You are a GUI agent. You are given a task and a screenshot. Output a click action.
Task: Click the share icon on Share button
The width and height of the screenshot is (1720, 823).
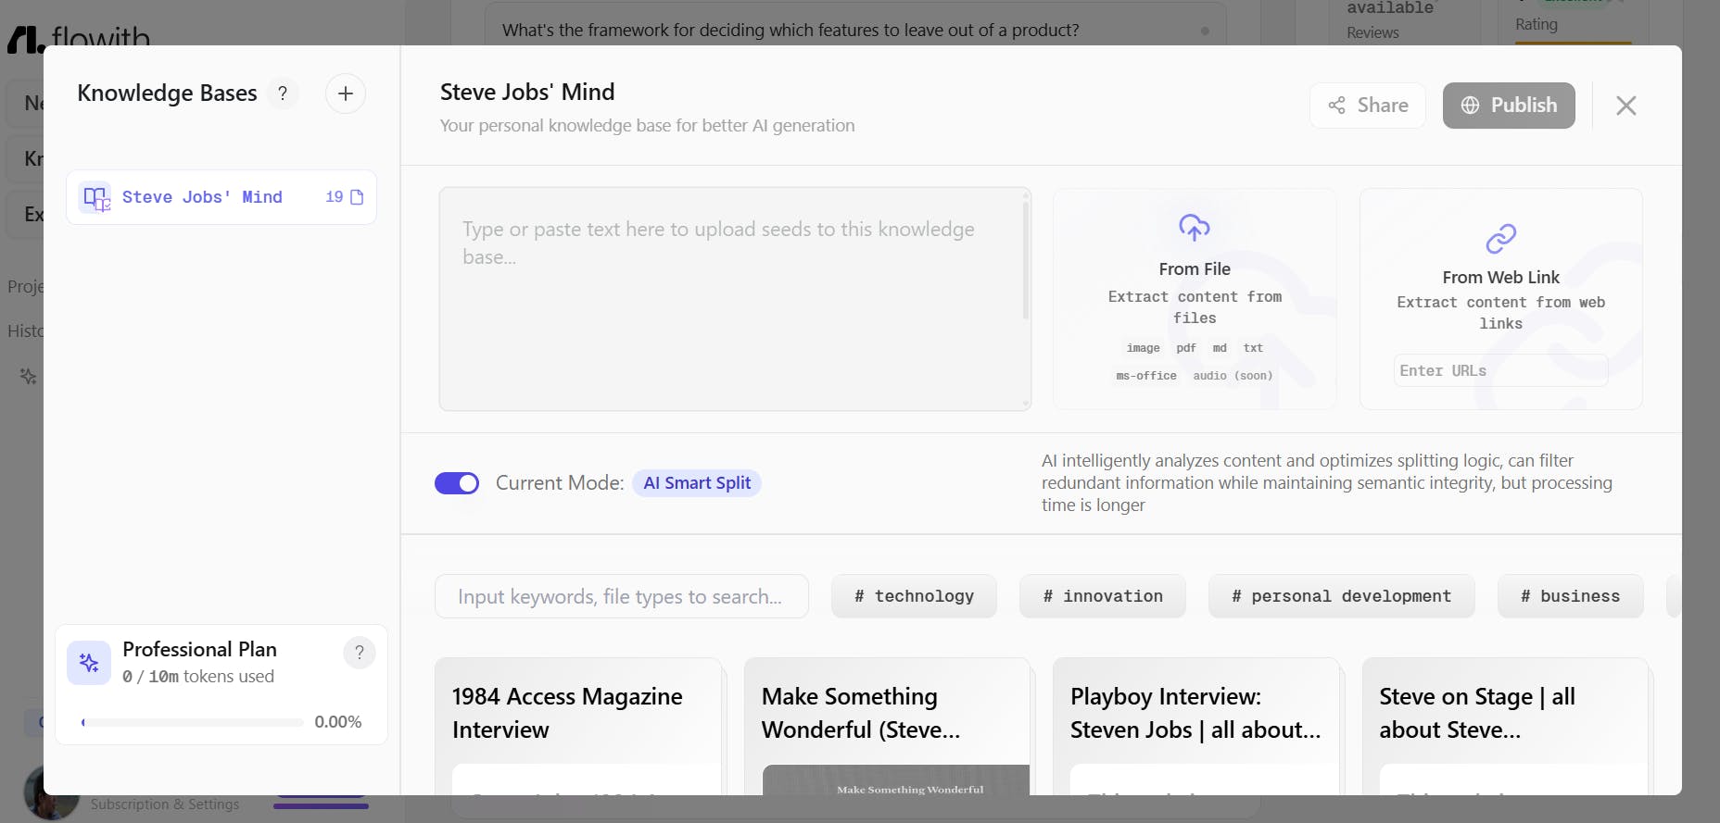1336,106
